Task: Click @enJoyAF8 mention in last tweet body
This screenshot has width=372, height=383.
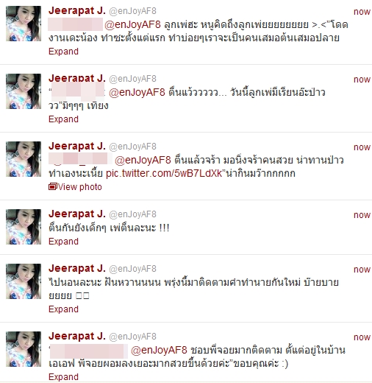Action: [159, 350]
